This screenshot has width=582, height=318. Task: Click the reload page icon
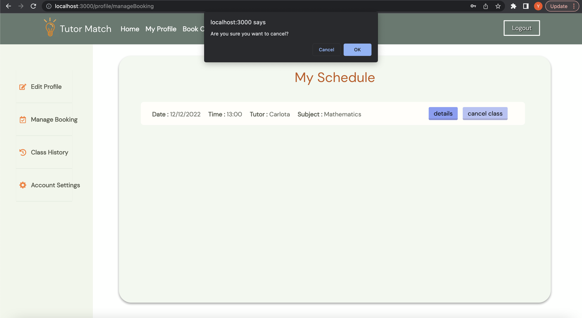(32, 6)
